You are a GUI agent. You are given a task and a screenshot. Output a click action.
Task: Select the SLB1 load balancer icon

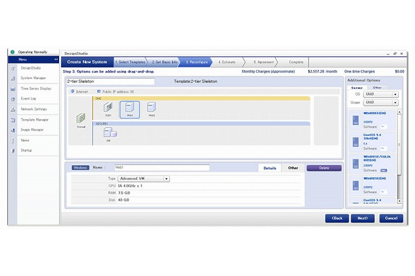tap(108, 108)
